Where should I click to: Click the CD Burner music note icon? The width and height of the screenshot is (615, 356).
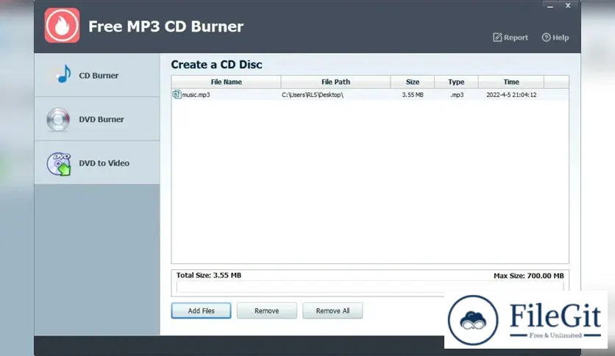63,74
